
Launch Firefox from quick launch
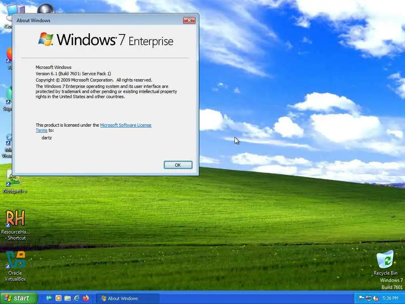pyautogui.click(x=86, y=298)
